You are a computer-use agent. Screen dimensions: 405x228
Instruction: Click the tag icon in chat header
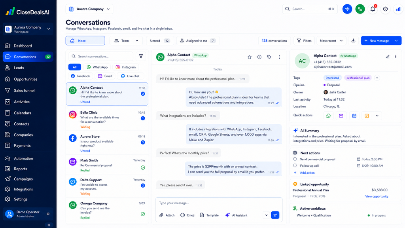point(269,57)
